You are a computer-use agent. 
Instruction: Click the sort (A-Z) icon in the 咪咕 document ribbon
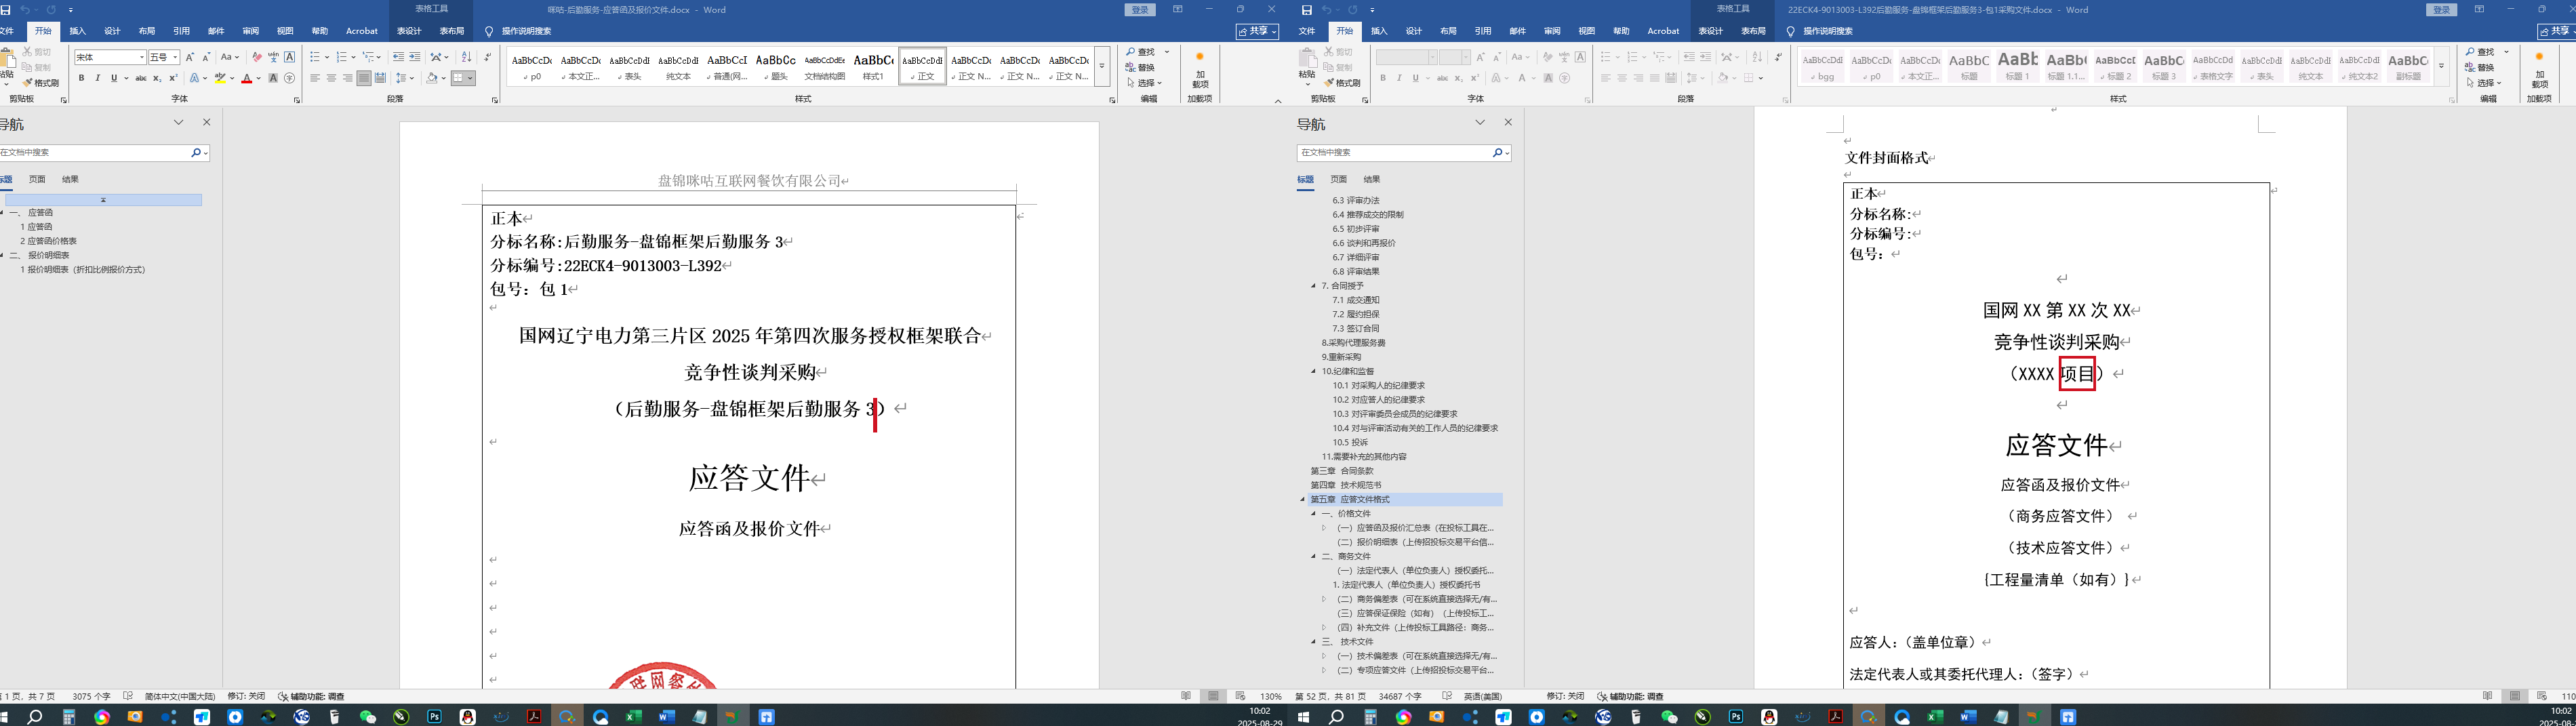(x=466, y=57)
